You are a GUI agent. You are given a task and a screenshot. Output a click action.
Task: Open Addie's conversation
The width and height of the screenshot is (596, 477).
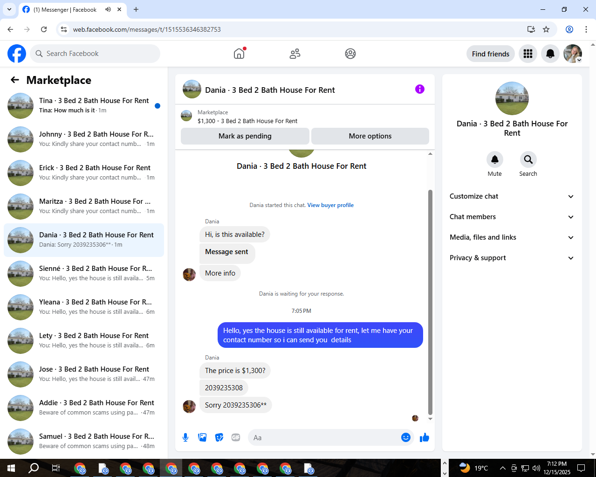(84, 408)
